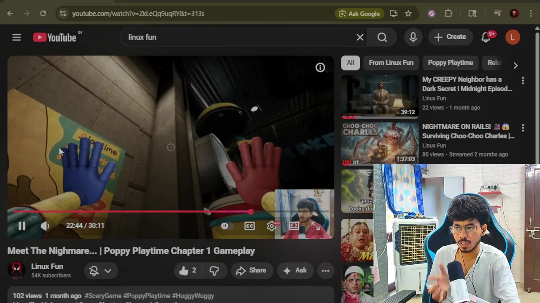The height and width of the screenshot is (303, 540).
Task: Click the magnifier search button
Action: [382, 37]
